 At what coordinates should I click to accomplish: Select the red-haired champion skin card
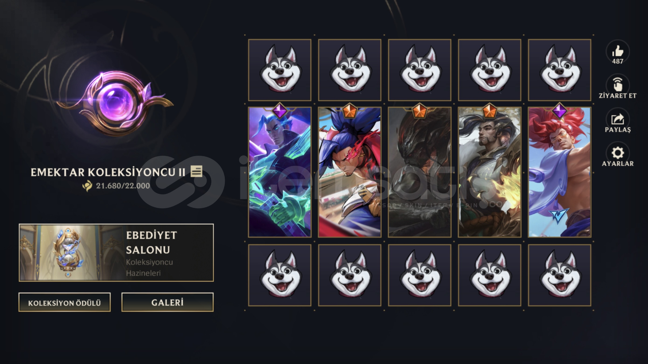point(559,172)
